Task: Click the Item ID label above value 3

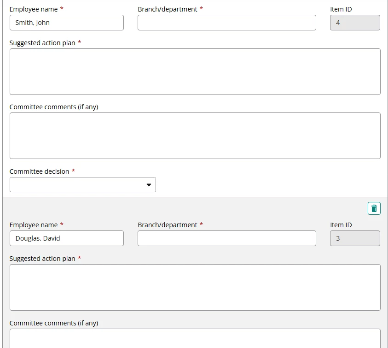Action: tap(341, 225)
